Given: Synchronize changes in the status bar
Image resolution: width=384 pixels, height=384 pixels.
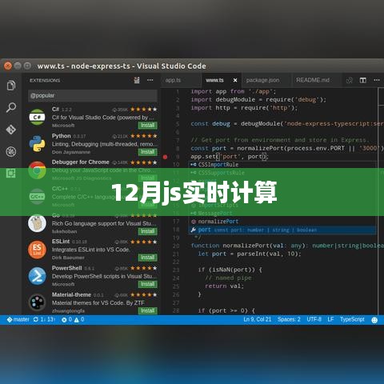Looking at the screenshot, I should pos(44,319).
